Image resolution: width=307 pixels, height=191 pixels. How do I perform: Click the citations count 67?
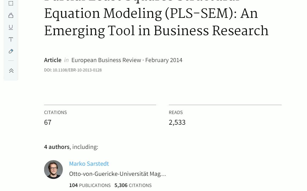coord(48,122)
